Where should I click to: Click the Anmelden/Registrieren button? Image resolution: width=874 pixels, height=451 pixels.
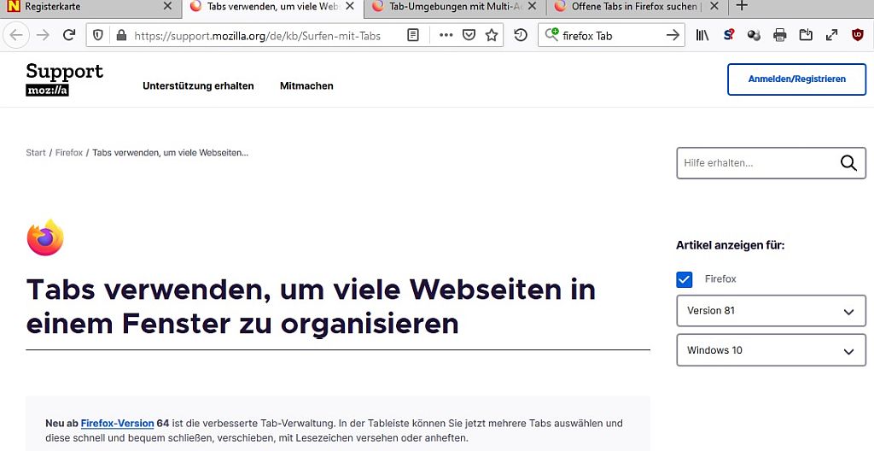[796, 79]
